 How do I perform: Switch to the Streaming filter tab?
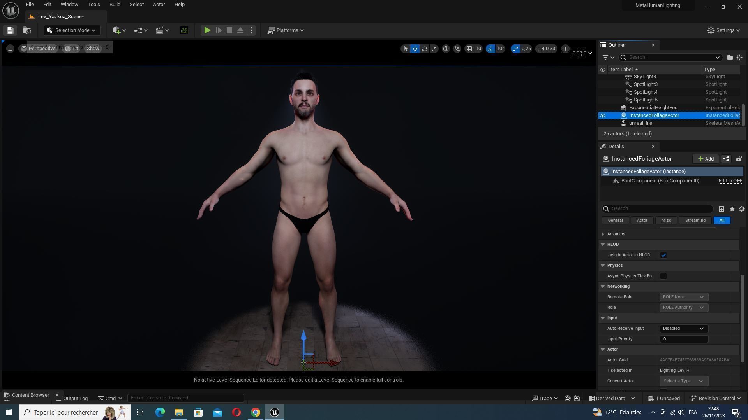coord(695,220)
